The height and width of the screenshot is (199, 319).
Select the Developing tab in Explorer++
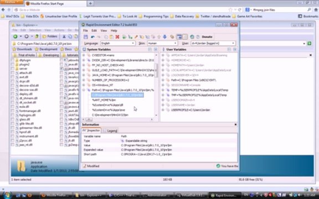pyautogui.click(x=49, y=55)
